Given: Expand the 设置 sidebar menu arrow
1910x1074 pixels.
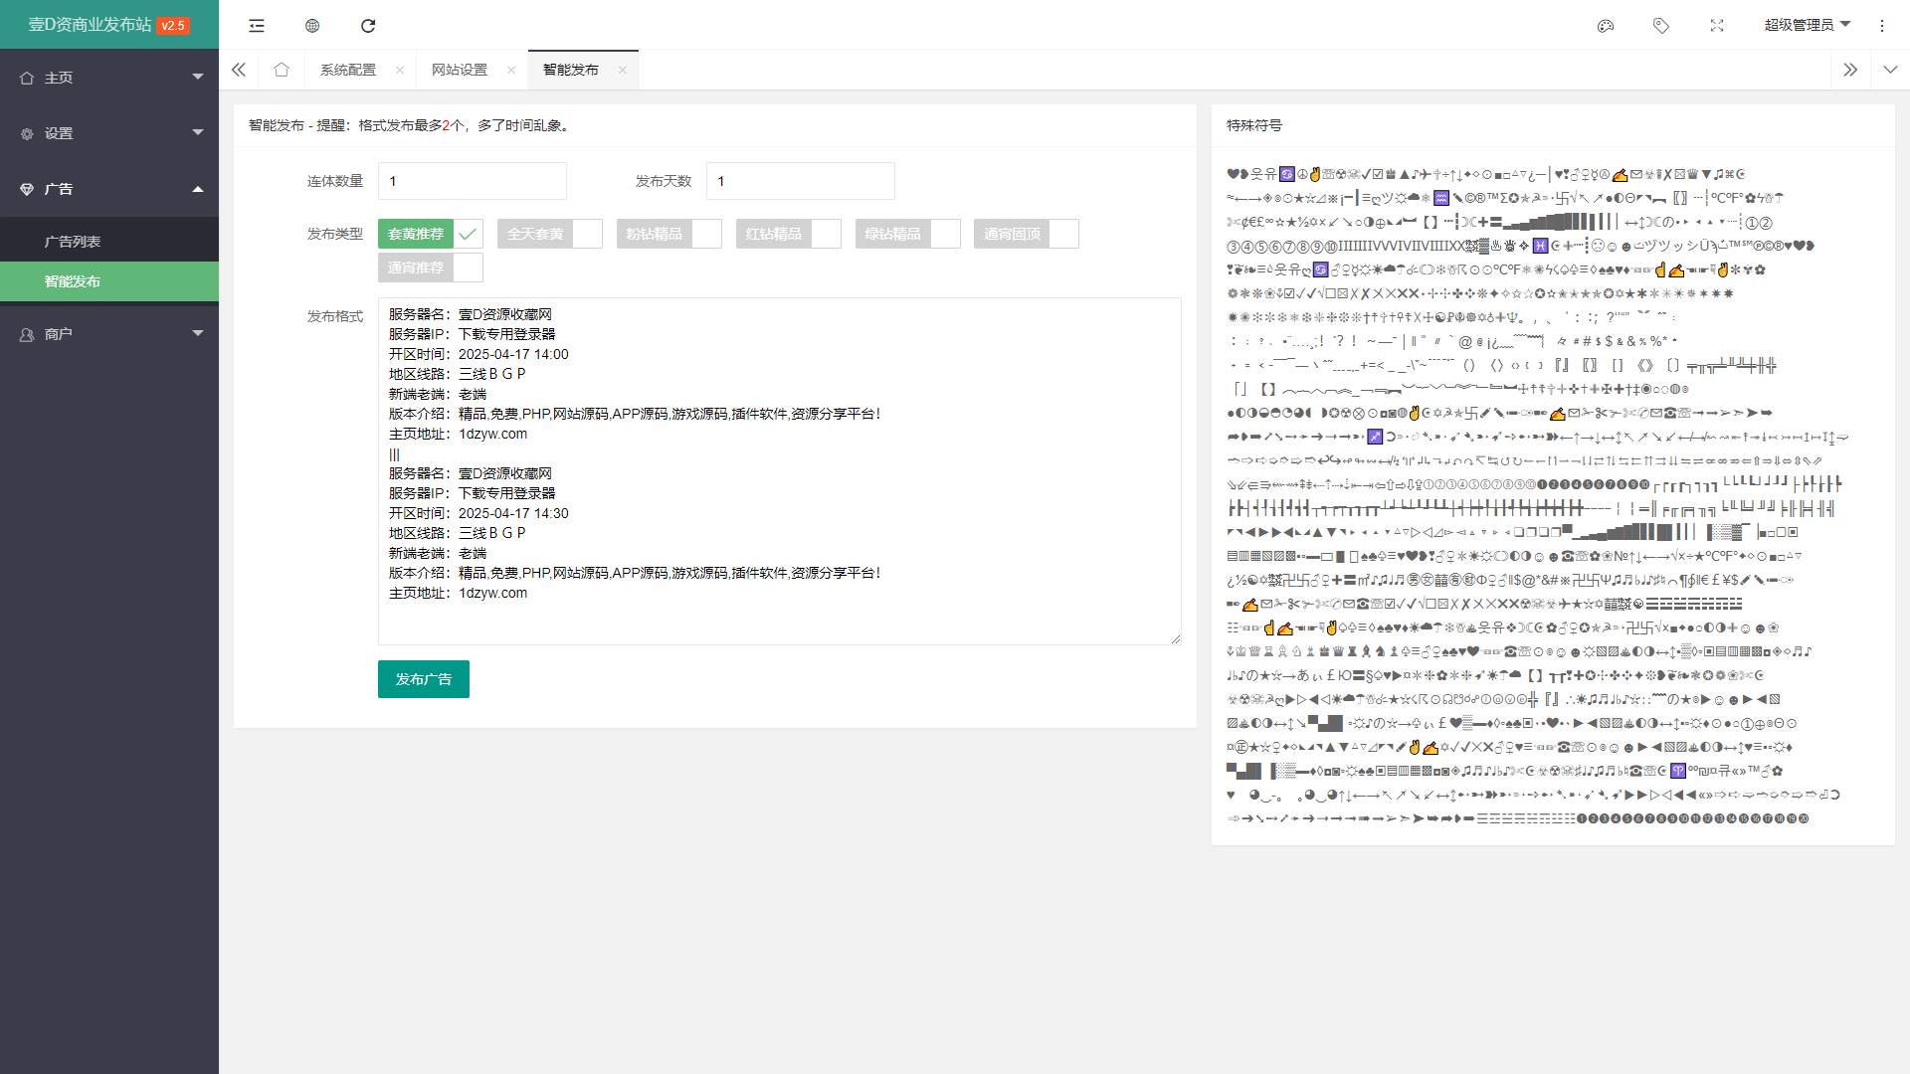Looking at the screenshot, I should (x=198, y=133).
